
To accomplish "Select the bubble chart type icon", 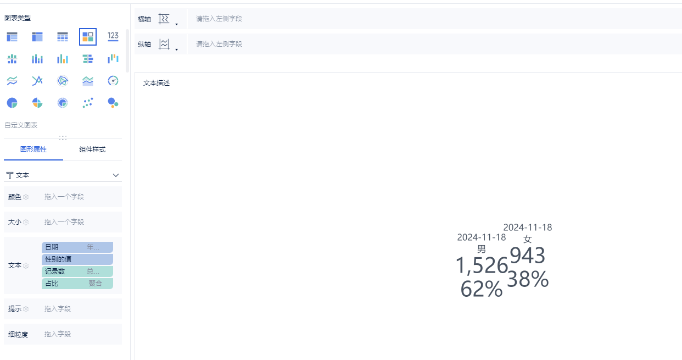I will [113, 103].
